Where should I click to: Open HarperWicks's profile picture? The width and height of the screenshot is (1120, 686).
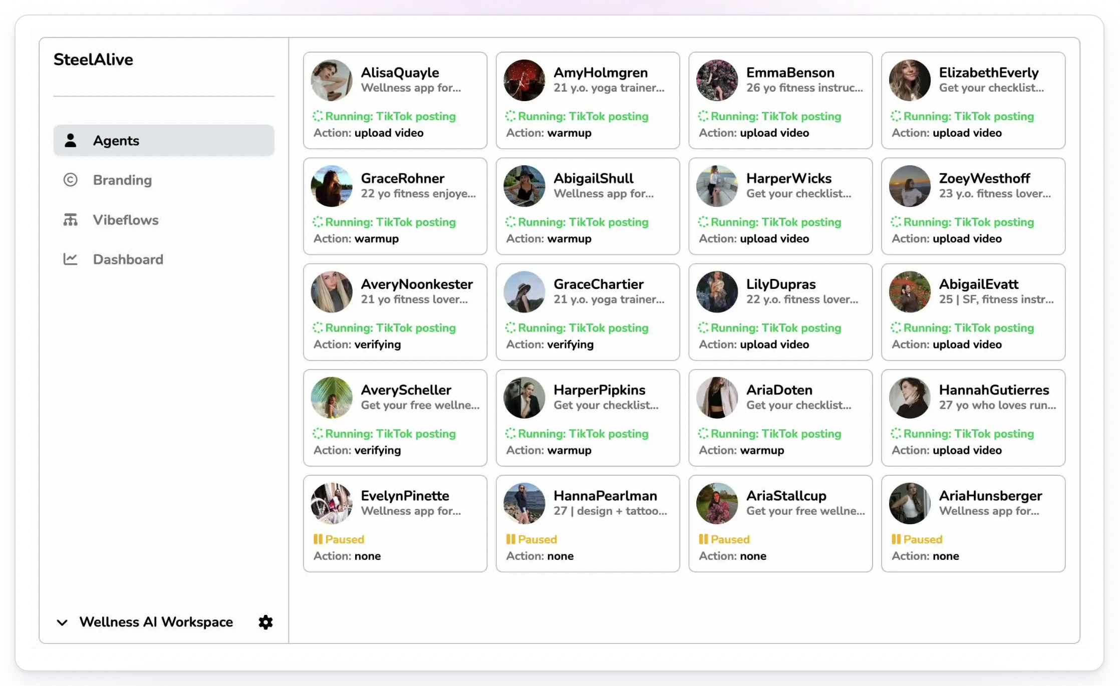(717, 186)
